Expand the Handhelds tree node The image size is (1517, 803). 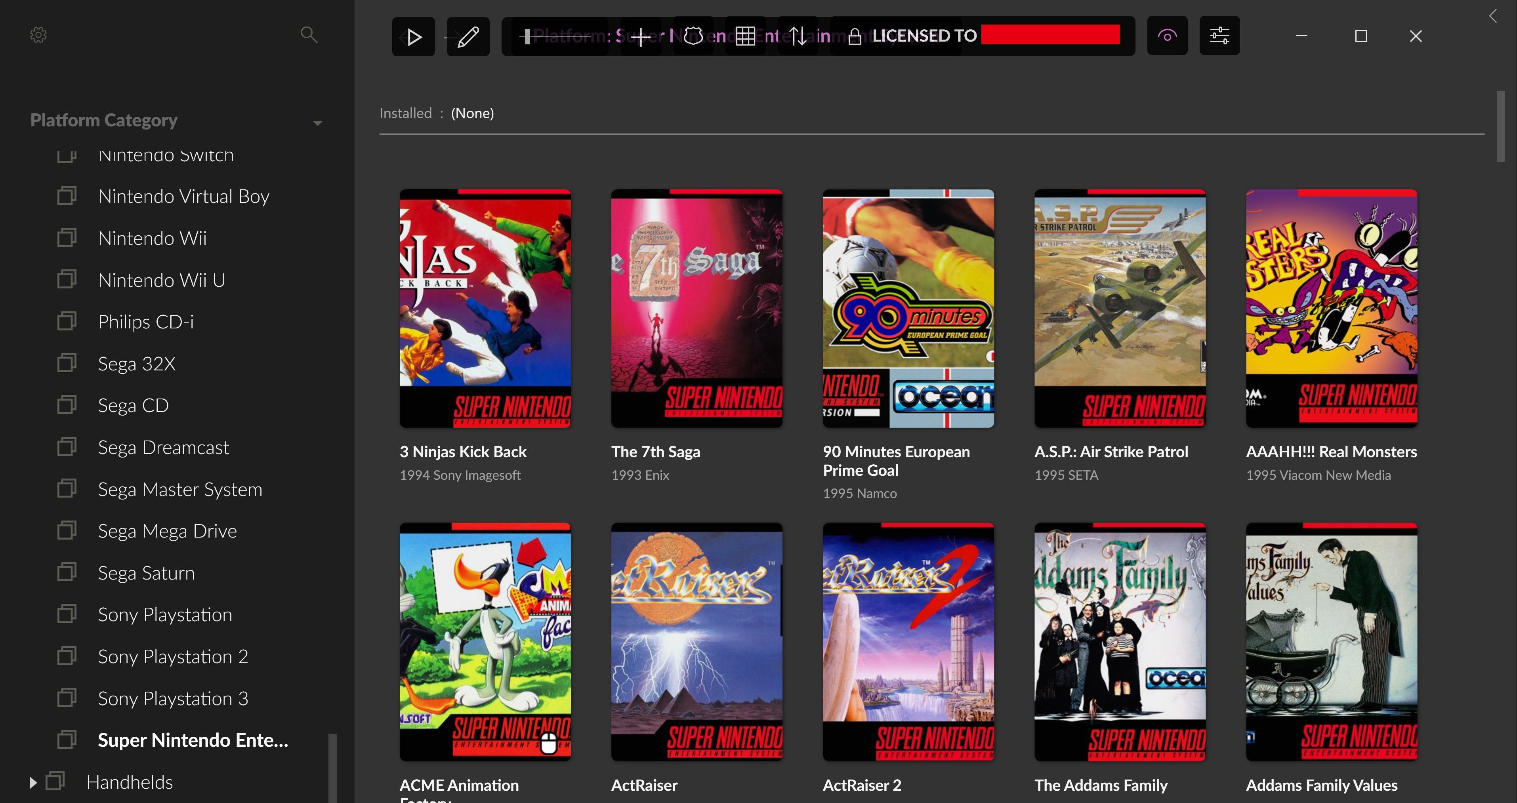(33, 783)
